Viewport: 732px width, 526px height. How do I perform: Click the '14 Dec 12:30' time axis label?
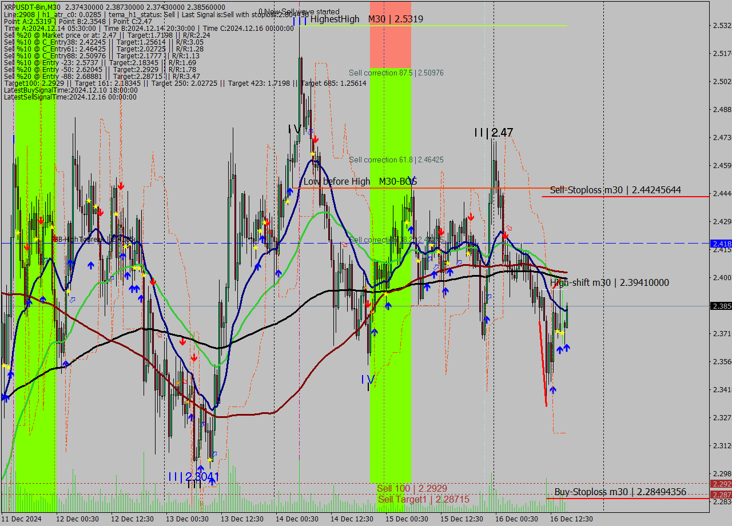[x=352, y=519]
